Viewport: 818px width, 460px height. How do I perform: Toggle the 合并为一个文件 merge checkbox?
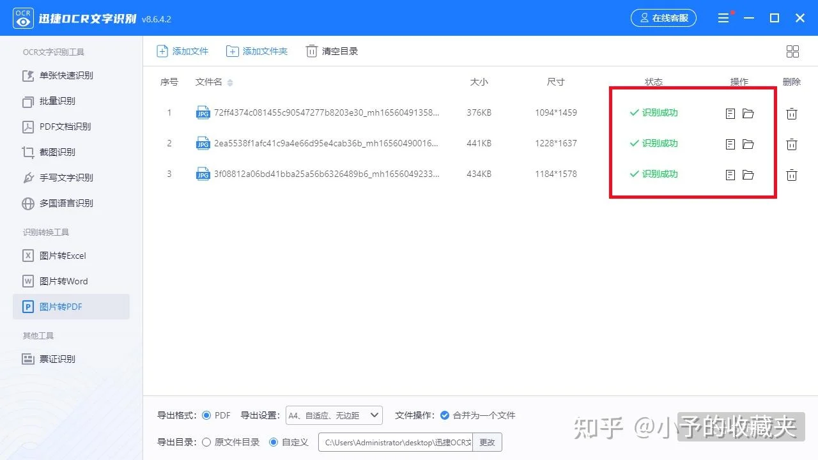(x=445, y=415)
